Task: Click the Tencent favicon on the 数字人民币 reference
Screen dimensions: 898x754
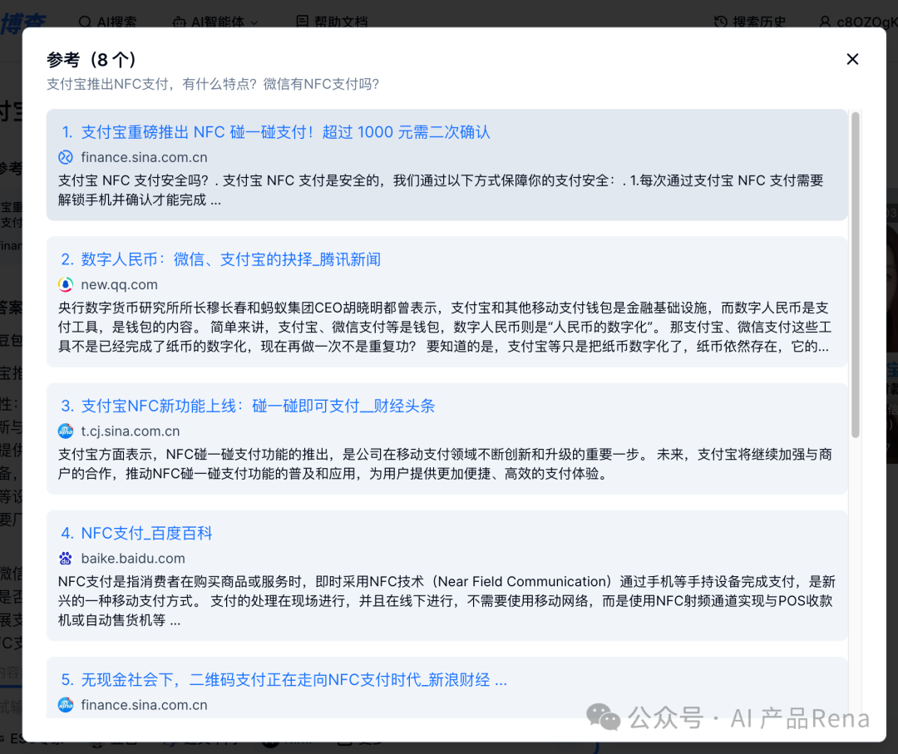Action: [x=66, y=284]
